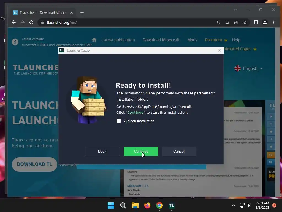Open Chrome side panel
The height and width of the screenshot is (212, 282).
coord(256,22)
